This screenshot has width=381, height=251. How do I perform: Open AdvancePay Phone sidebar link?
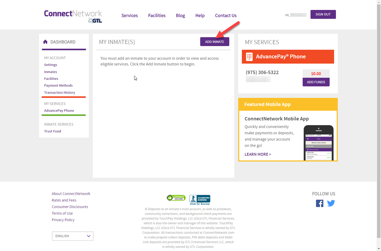pyautogui.click(x=59, y=110)
